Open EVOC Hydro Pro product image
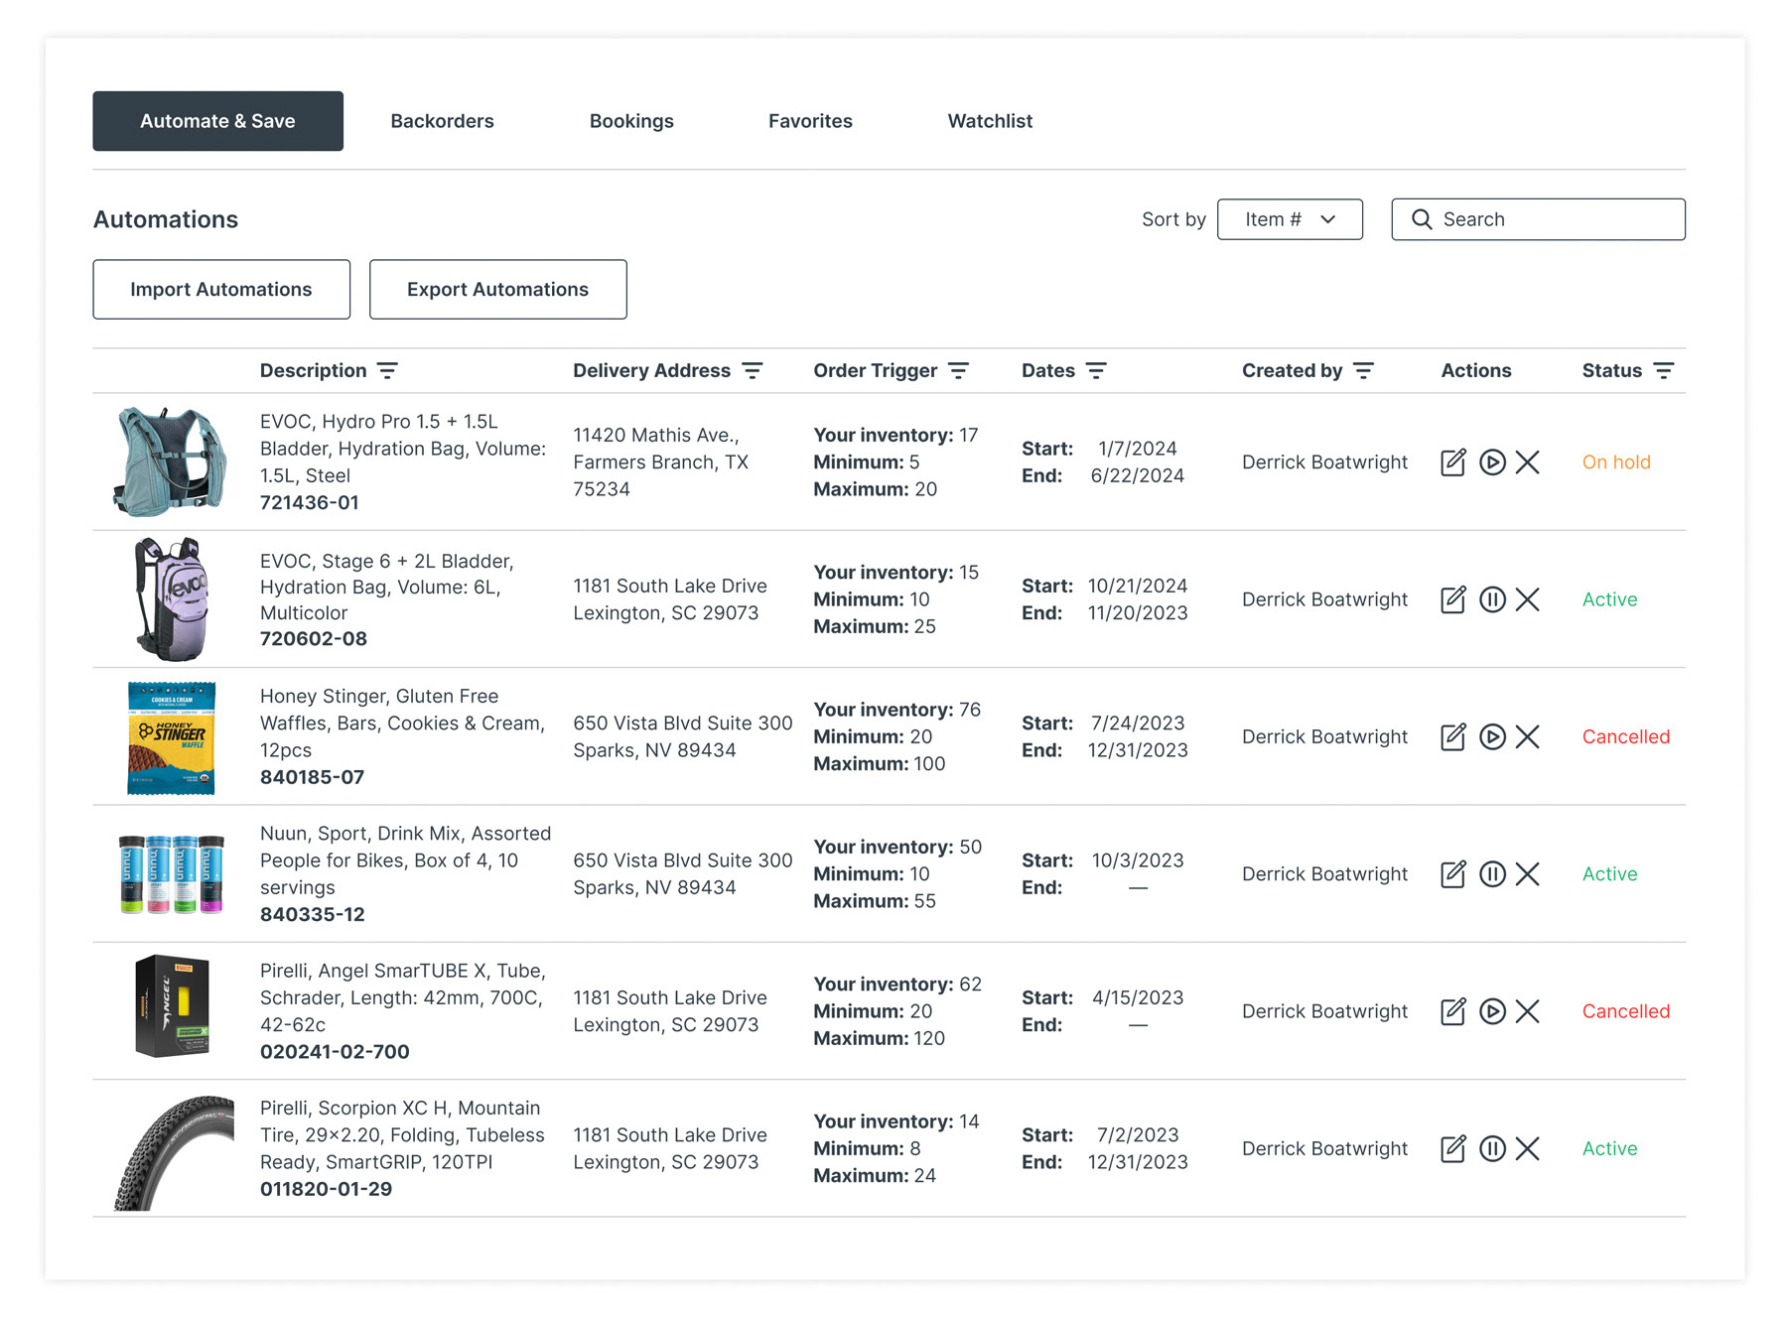The width and height of the screenshot is (1787, 1318). (x=170, y=461)
